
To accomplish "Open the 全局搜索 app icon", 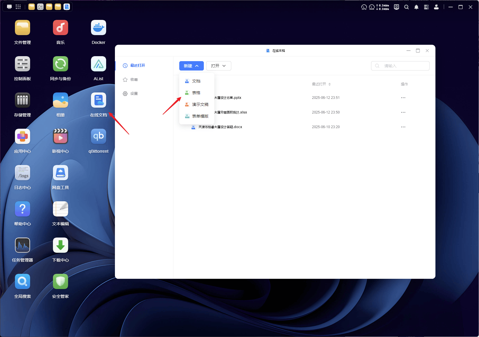I will (22, 281).
